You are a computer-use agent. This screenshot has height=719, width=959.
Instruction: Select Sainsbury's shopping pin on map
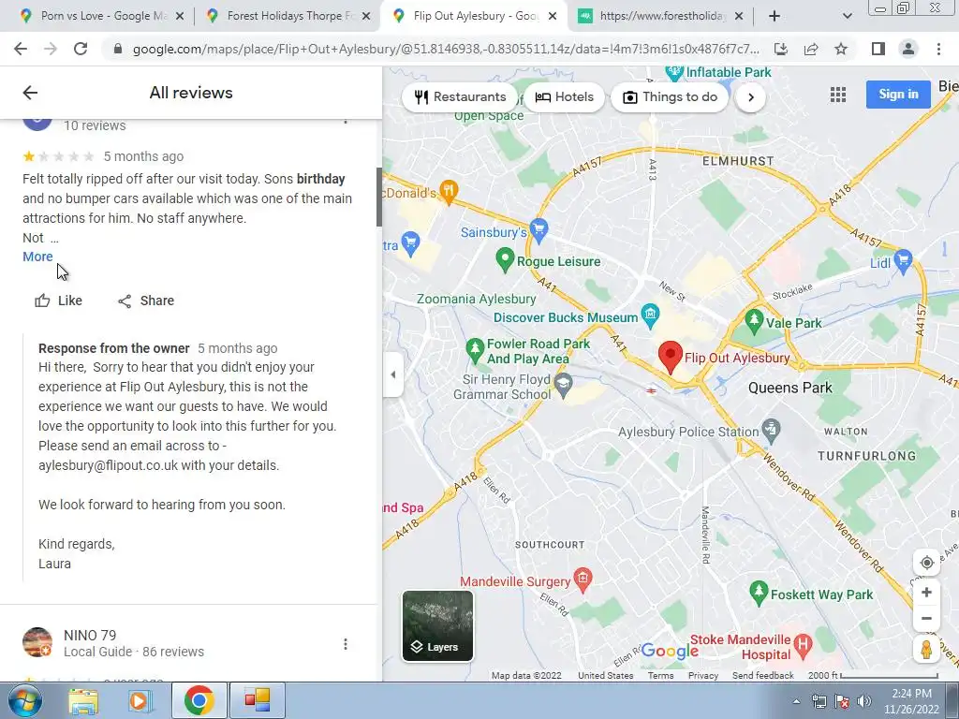(x=539, y=230)
